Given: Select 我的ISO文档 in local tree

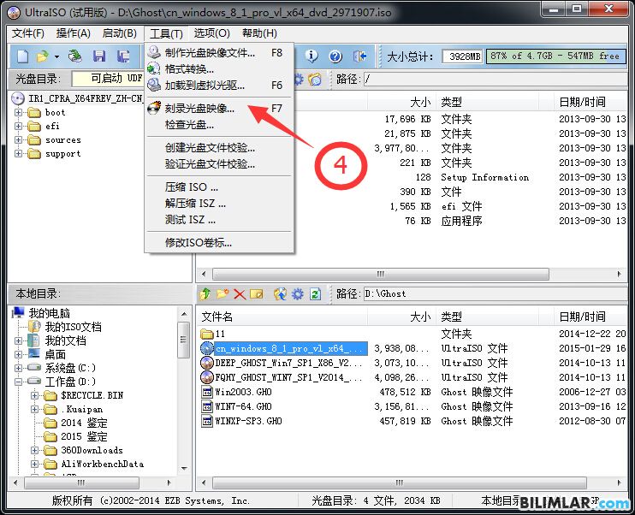Looking at the screenshot, I should pyautogui.click(x=73, y=327).
